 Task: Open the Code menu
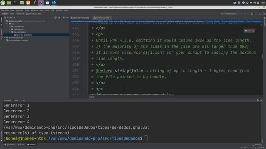pyautogui.click(x=27, y=10)
